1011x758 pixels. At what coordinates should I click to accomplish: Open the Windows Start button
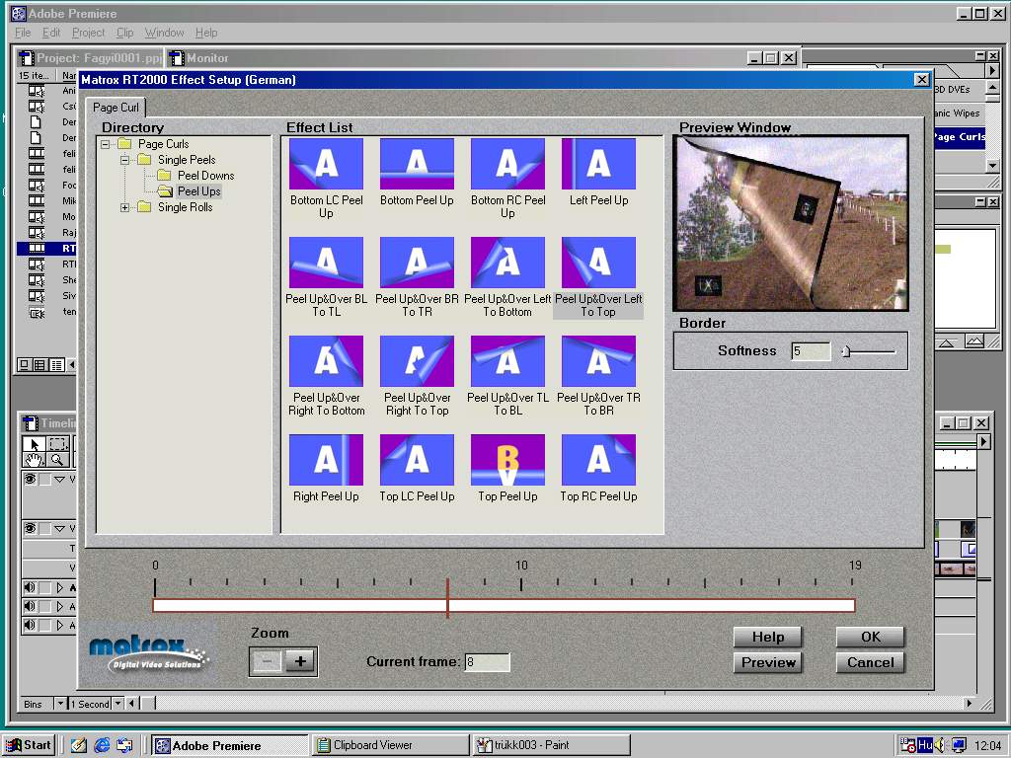(x=30, y=745)
